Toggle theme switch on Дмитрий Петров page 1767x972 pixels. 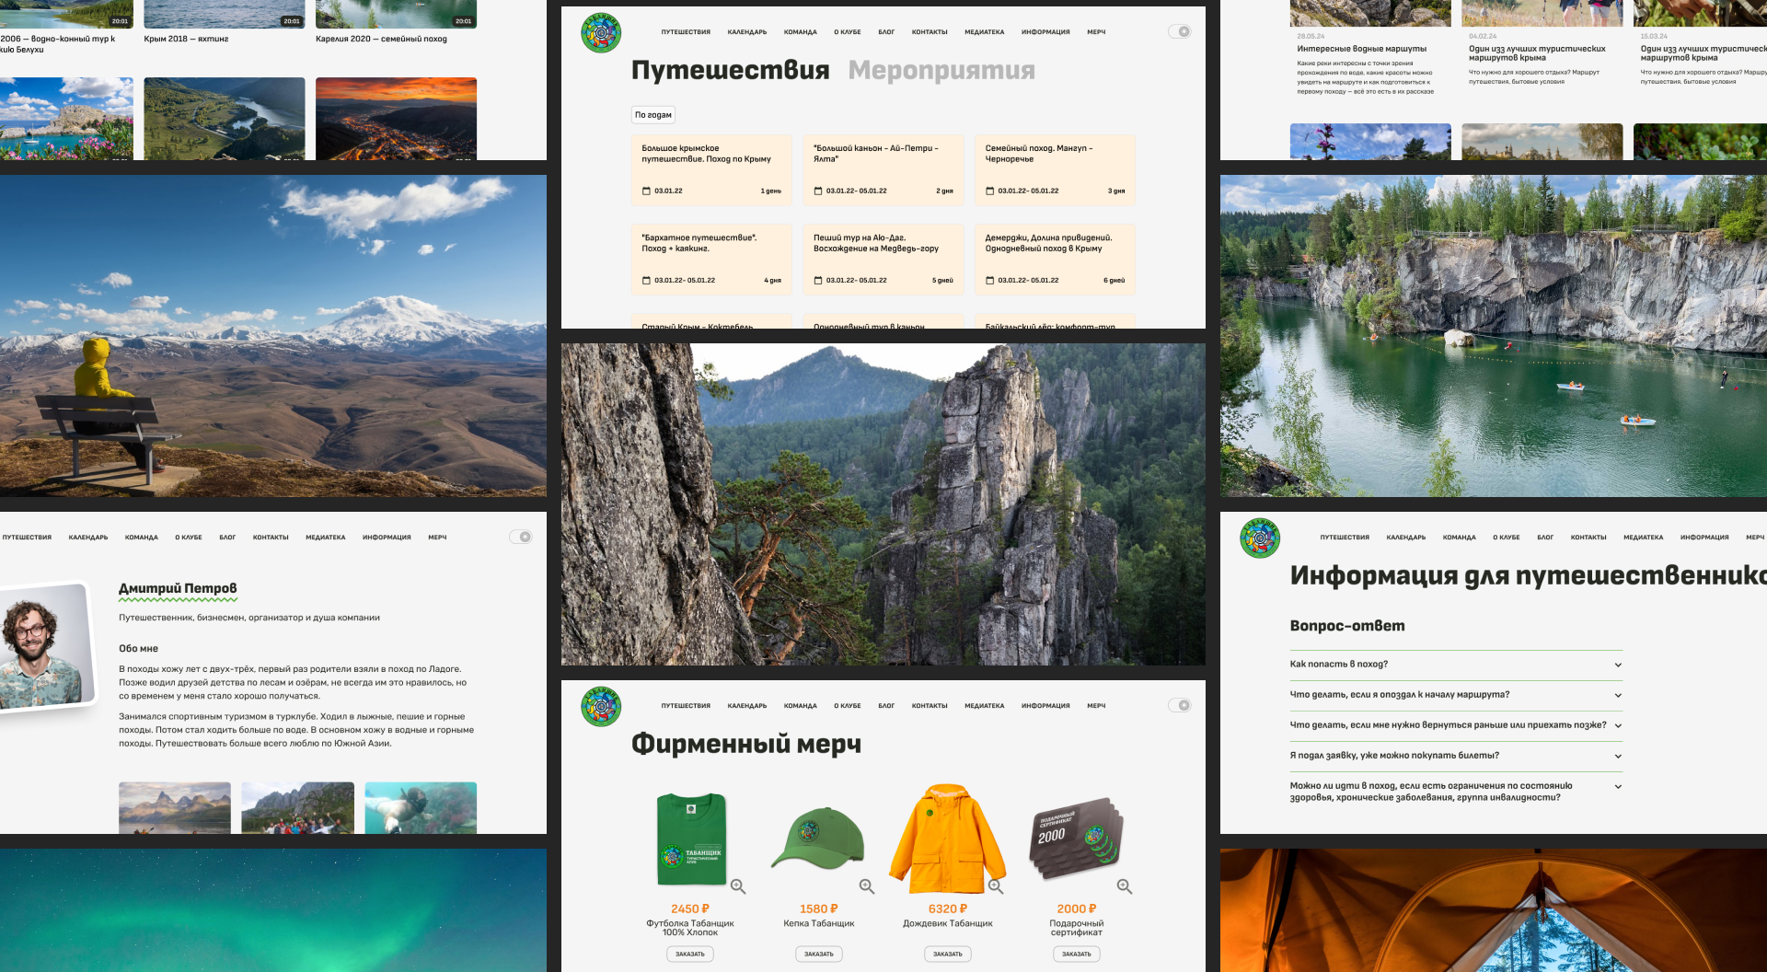[521, 537]
